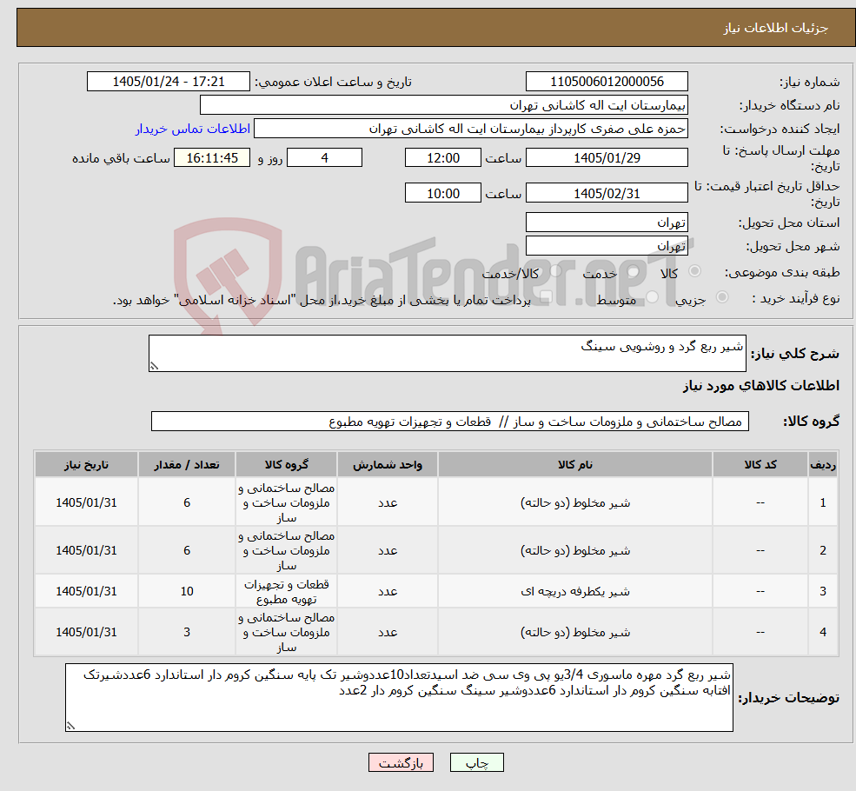The height and width of the screenshot is (791, 856).
Task: Click the تاریخ نیاز column header
Action: coord(86,464)
